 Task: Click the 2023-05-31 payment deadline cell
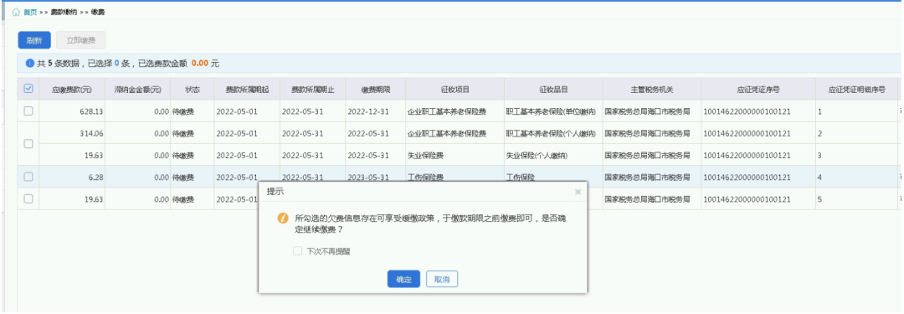coord(376,178)
